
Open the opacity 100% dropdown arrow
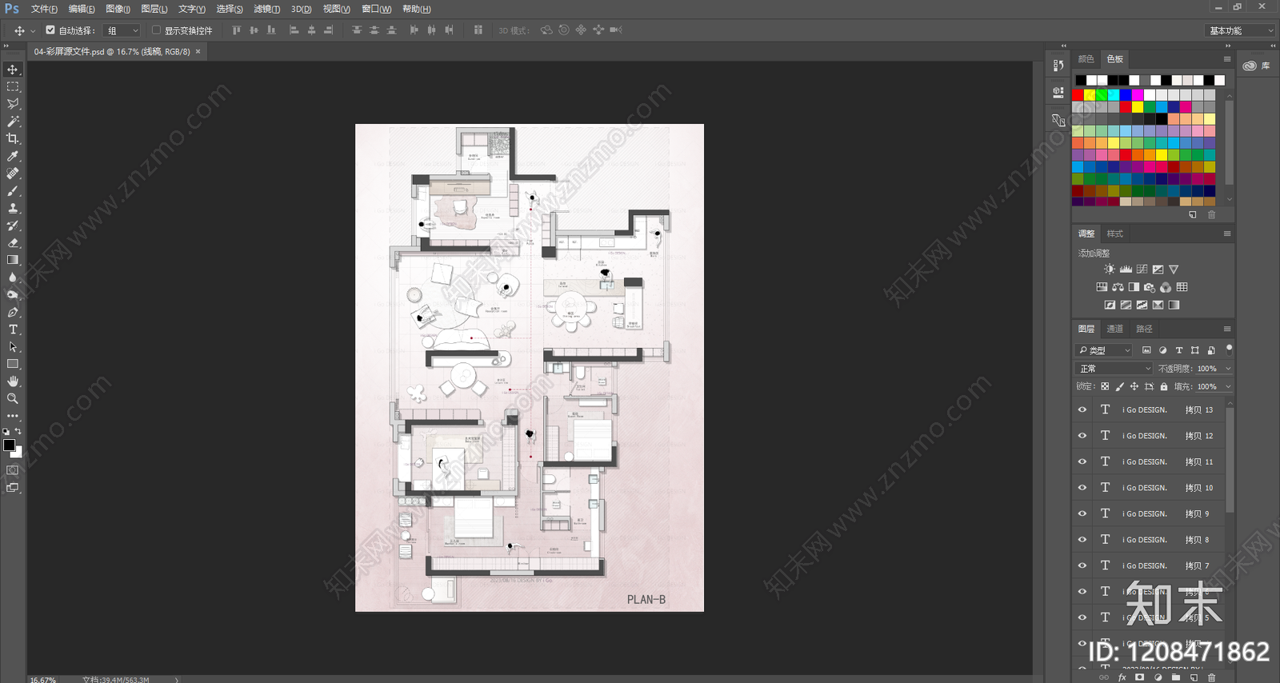(1228, 369)
